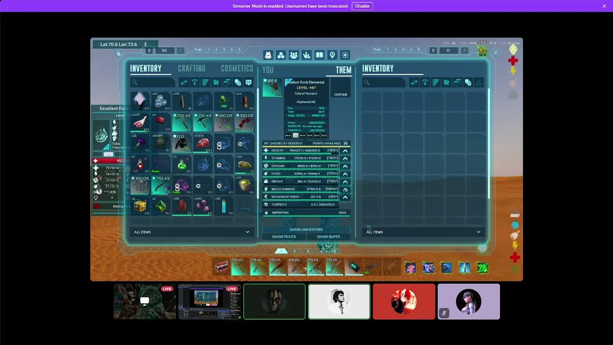
Task: Add a point to Food stat
Action: (x=345, y=173)
